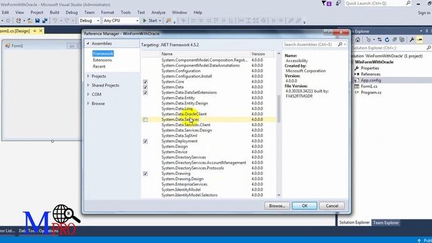Expand the Browse category

(88, 103)
